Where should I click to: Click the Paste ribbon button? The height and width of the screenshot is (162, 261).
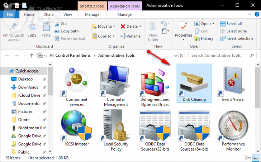coord(46,30)
